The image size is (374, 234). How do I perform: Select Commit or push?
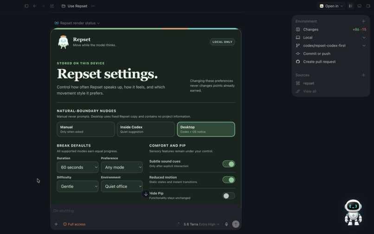(x=331, y=54)
